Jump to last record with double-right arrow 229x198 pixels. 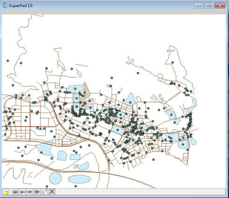(37, 192)
